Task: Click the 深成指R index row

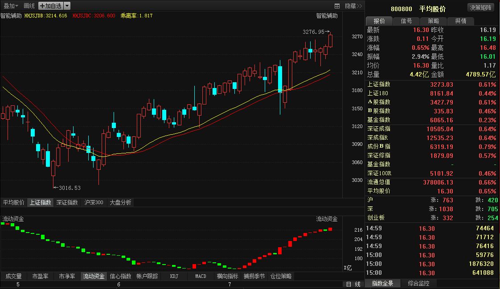Action: pyautogui.click(x=432, y=138)
